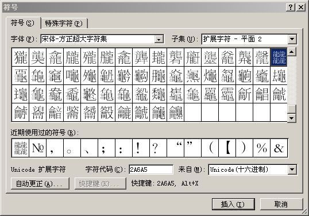Close the 符号 dialog with X button
Image resolution: width=309 pixels, height=216 pixels.
(301, 7)
